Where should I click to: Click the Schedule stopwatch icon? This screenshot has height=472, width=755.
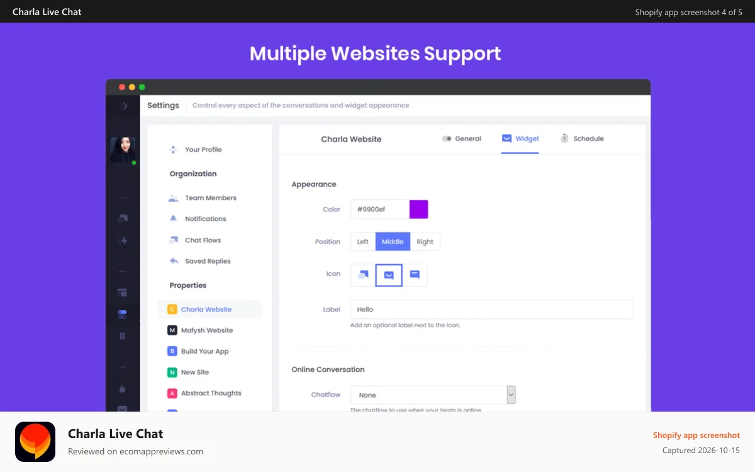click(x=564, y=138)
